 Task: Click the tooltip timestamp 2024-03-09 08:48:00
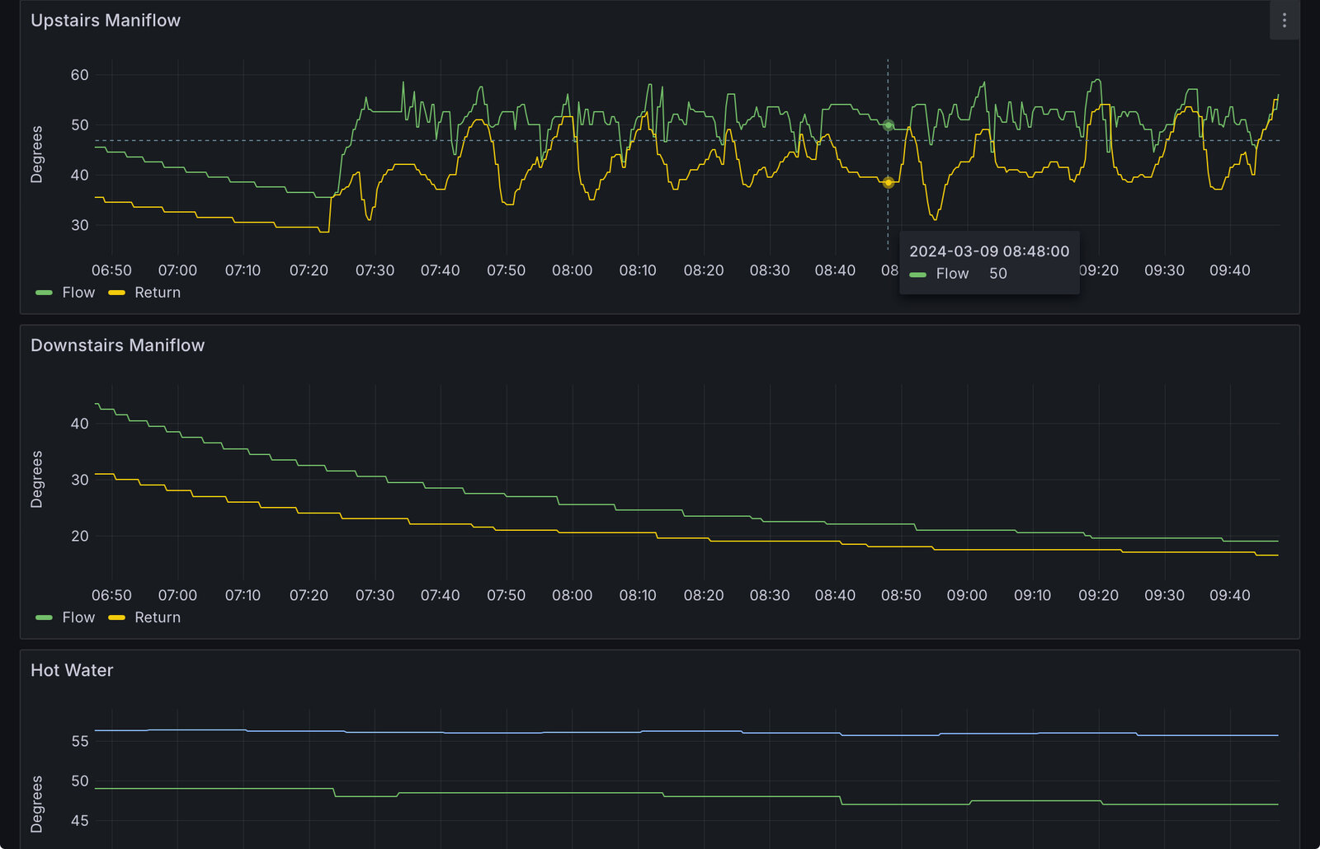988,251
